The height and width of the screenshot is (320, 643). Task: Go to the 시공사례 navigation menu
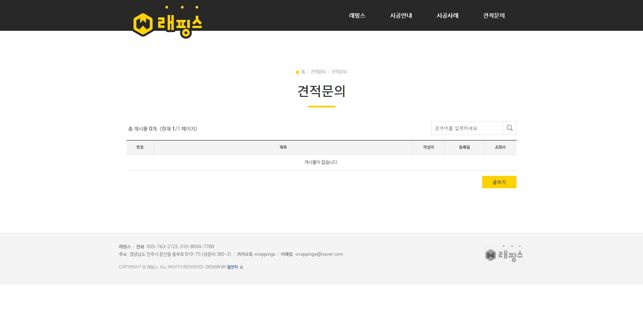447,15
